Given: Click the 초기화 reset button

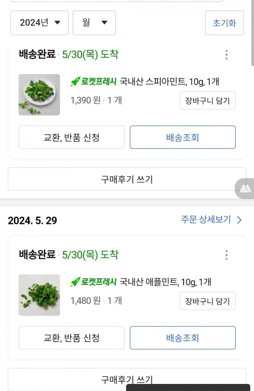Looking at the screenshot, I should (x=224, y=23).
